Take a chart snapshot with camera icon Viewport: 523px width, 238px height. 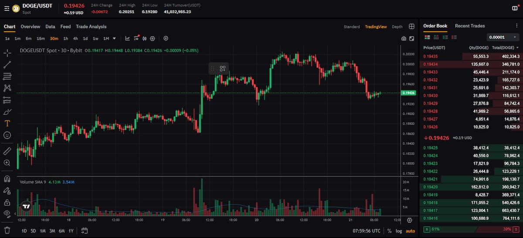click(404, 39)
